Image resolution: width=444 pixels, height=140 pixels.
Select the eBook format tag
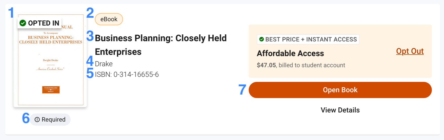(x=109, y=19)
